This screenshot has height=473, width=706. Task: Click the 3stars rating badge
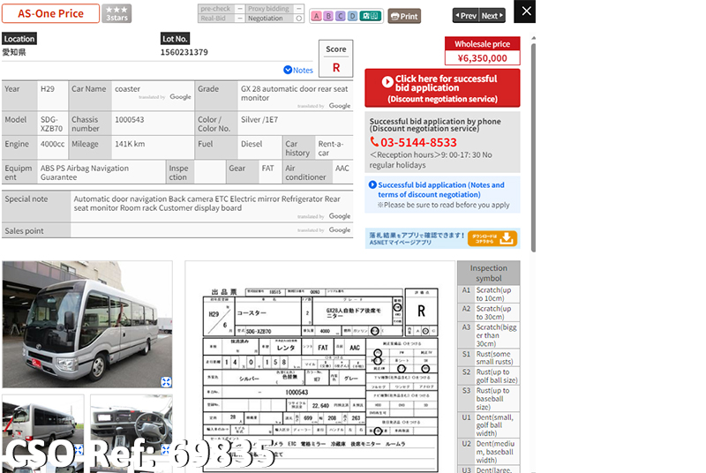click(x=116, y=13)
